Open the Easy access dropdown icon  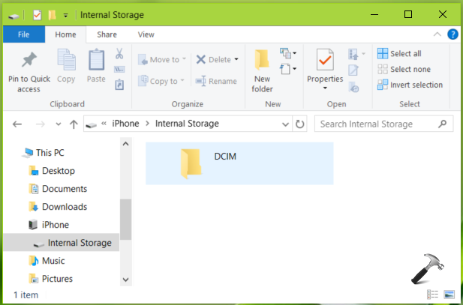pyautogui.click(x=287, y=69)
